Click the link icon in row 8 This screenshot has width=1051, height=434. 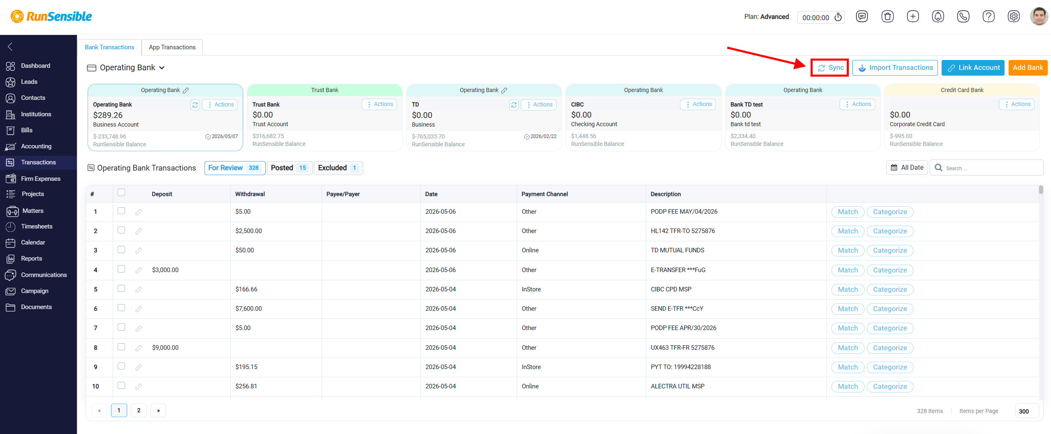coord(139,348)
